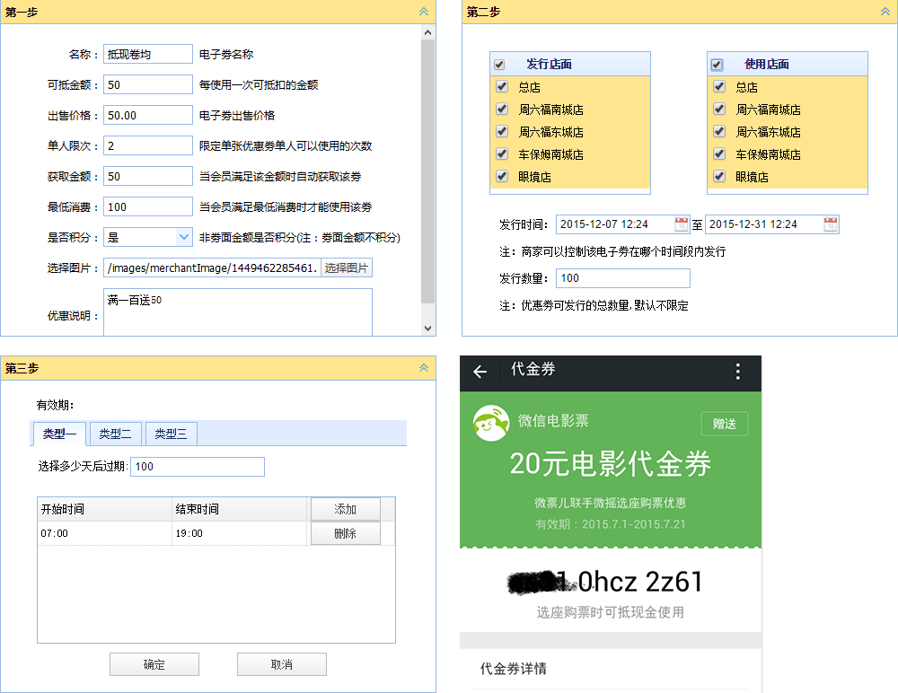The width and height of the screenshot is (898, 693).
Task: Collapse the 第二步 panel
Action: pos(885,12)
